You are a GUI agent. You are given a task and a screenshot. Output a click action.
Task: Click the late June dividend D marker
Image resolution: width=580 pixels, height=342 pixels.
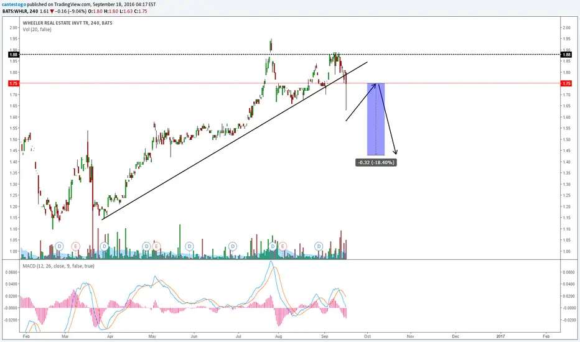[232, 246]
